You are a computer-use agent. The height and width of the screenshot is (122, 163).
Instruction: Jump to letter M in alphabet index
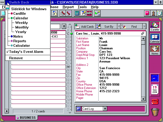pyautogui.click(x=68, y=67)
